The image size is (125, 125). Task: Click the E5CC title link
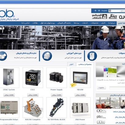[33, 90]
